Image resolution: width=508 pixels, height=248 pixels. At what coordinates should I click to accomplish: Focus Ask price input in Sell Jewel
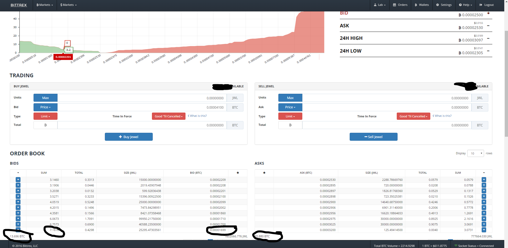(387, 107)
